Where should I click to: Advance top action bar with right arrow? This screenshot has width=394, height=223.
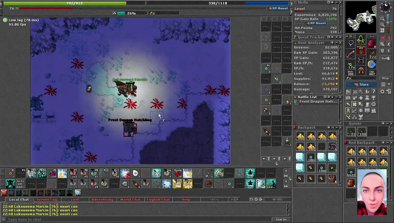[286, 171]
